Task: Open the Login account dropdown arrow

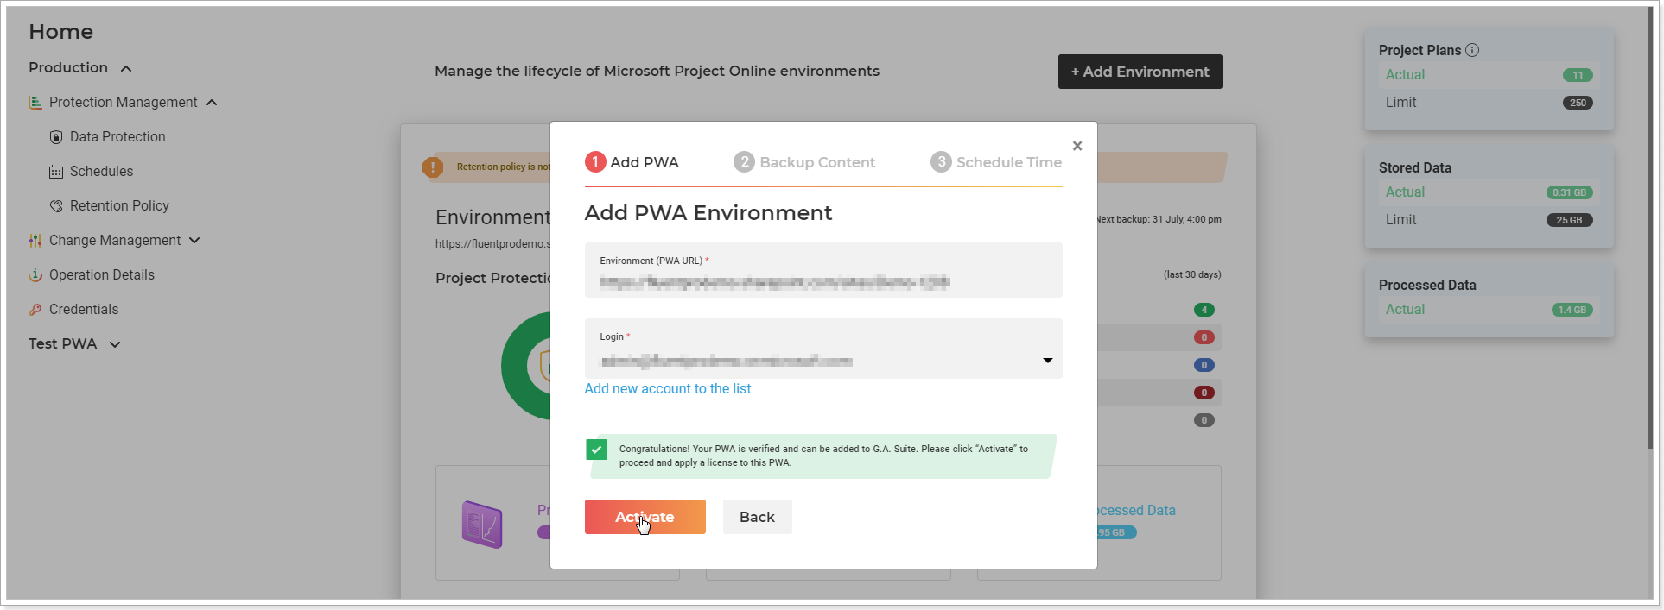Action: coord(1047,361)
